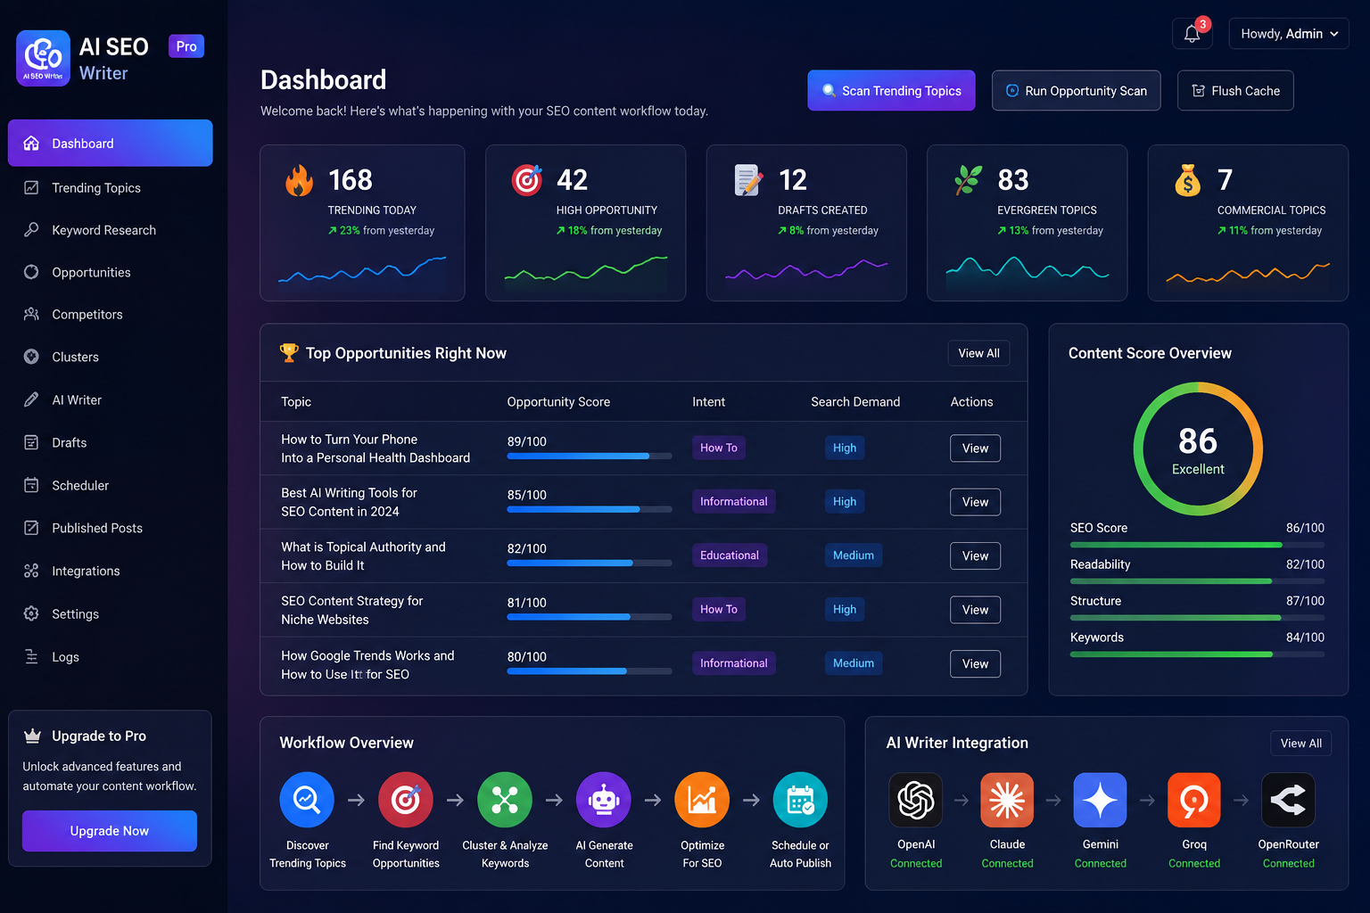The width and height of the screenshot is (1370, 913).
Task: Click the Find Keyword Opportunities target icon
Action: pos(406,800)
